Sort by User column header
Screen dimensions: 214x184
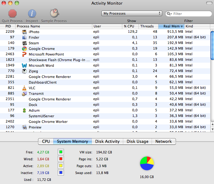[x=107, y=26]
